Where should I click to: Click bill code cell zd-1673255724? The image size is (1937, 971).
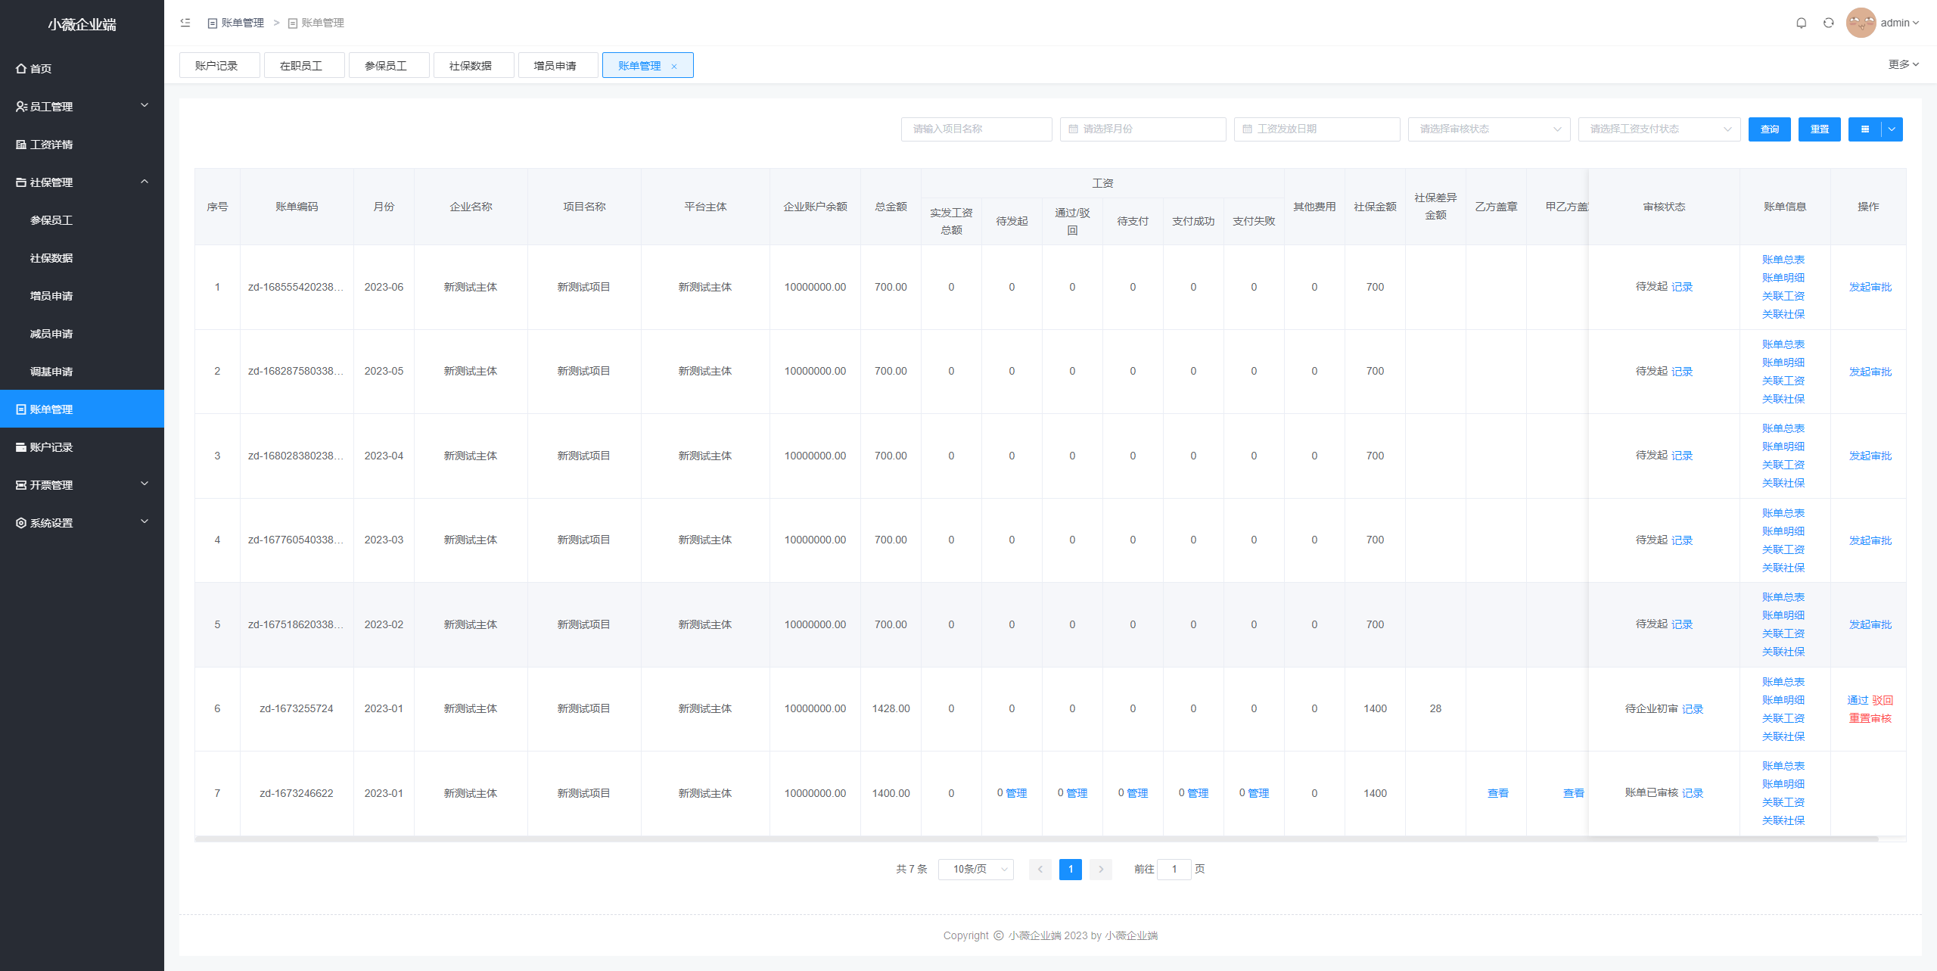click(297, 708)
